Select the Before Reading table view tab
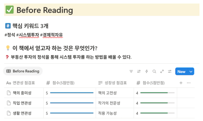Image resolution: width=203 pixels, height=121 pixels. (x=23, y=71)
